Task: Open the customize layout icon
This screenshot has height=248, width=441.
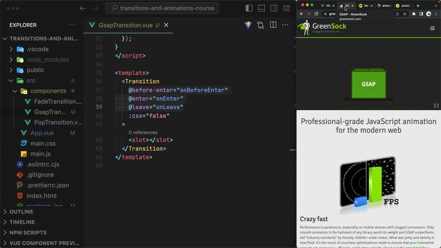Action: pos(286,8)
